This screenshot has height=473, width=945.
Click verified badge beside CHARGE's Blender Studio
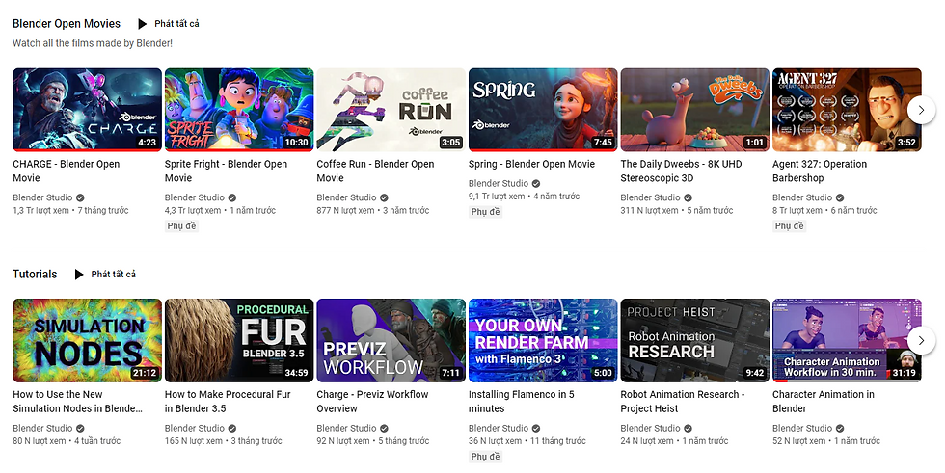80,198
